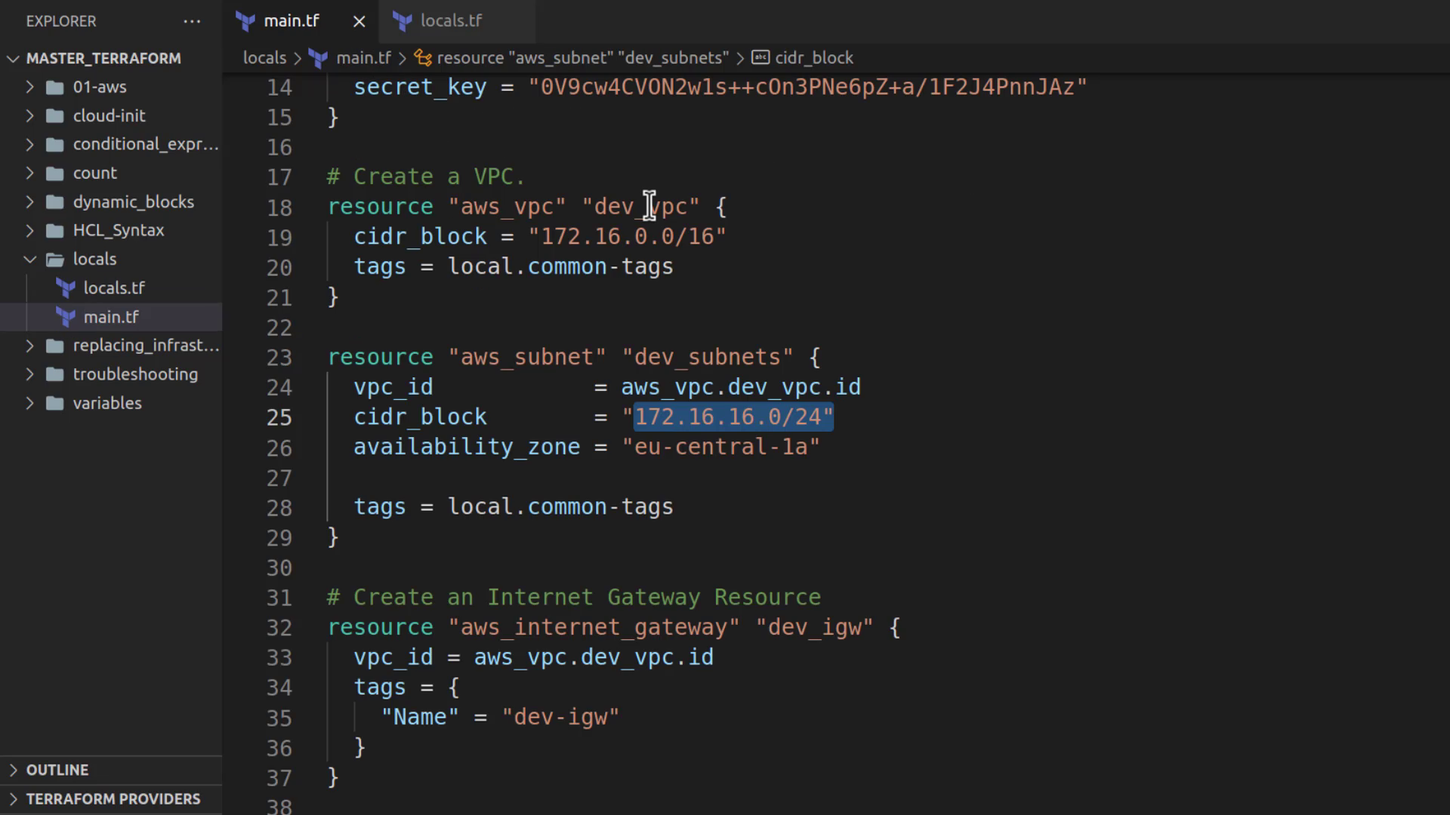Click line number 18 in the gutter

point(279,208)
